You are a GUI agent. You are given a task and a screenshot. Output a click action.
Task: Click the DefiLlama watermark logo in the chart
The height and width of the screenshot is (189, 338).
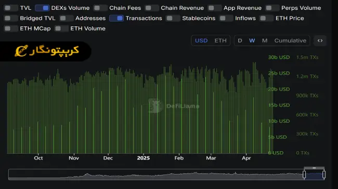(x=174, y=106)
